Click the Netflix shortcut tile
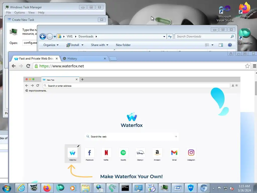The height and width of the screenshot is (193, 257). point(106,154)
